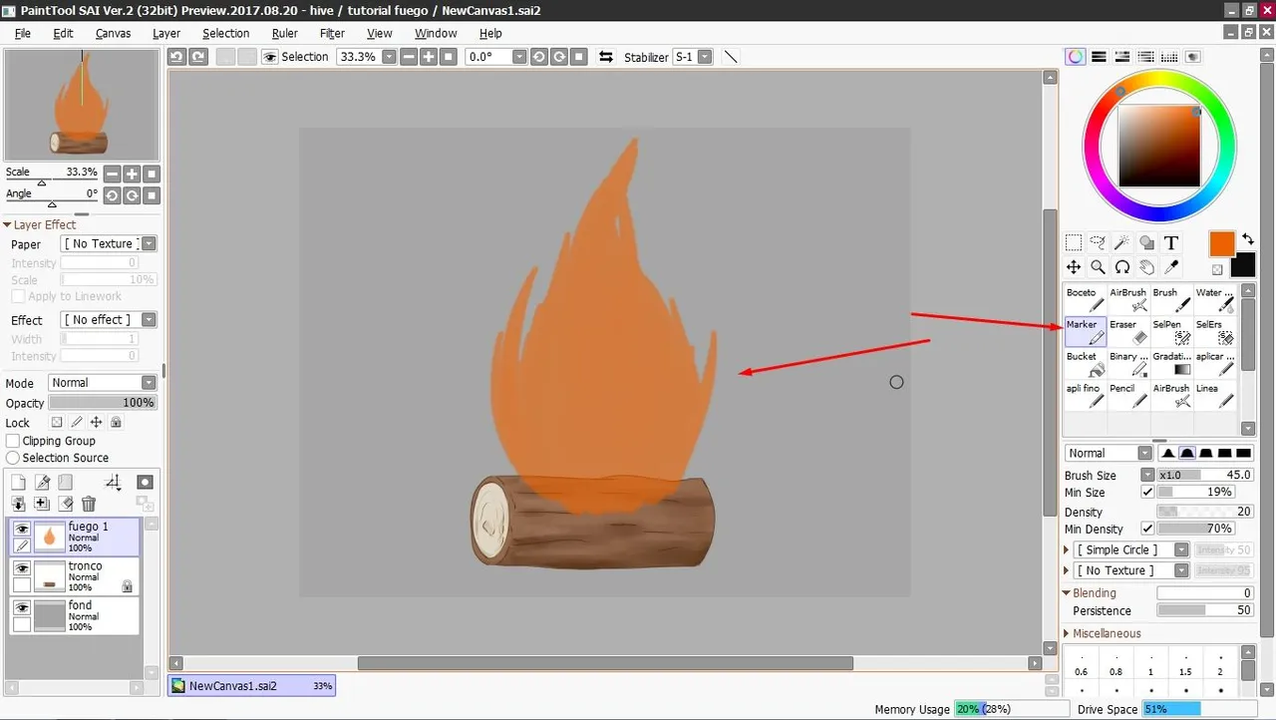Hide the fond layer
Image resolution: width=1276 pixels, height=720 pixels.
click(21, 607)
